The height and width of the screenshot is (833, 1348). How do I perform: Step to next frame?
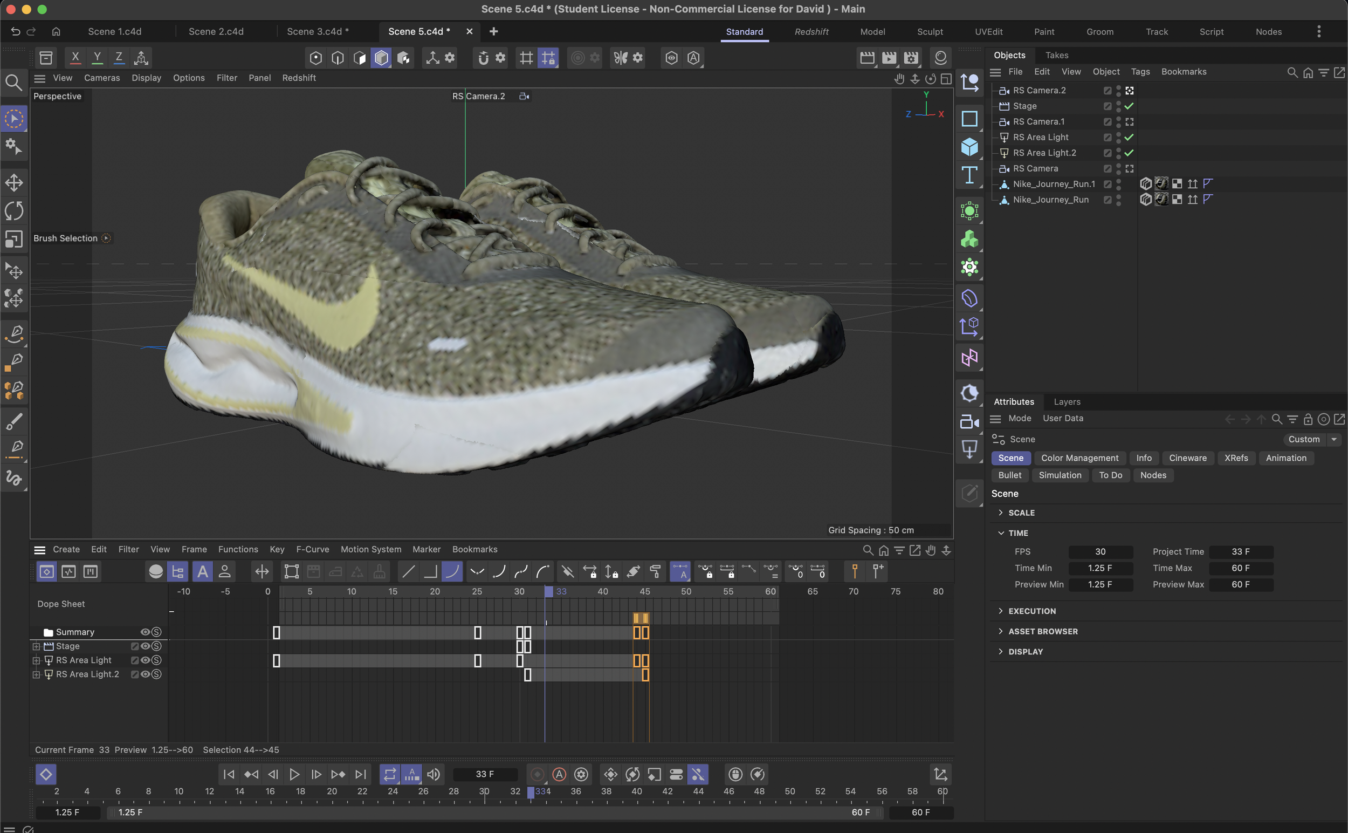pyautogui.click(x=317, y=774)
